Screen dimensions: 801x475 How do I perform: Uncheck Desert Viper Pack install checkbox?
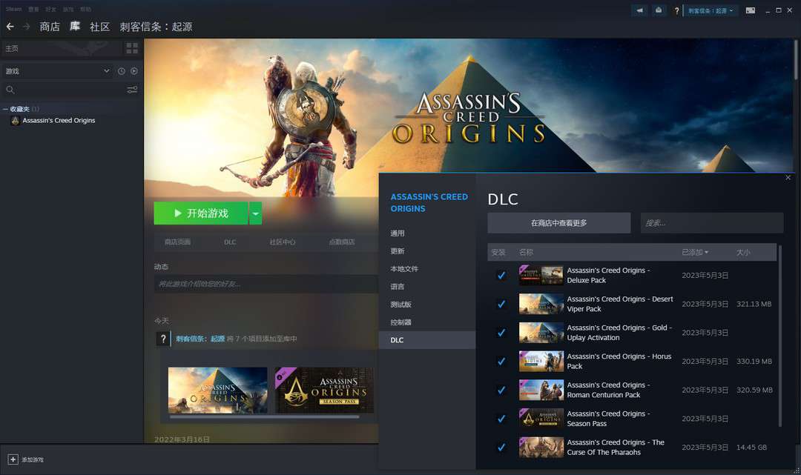click(x=501, y=304)
